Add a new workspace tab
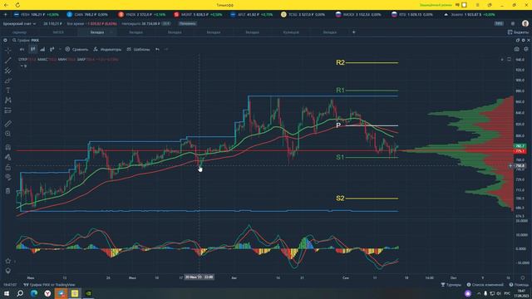Viewport: 532px width, 299px height. click(x=354, y=32)
